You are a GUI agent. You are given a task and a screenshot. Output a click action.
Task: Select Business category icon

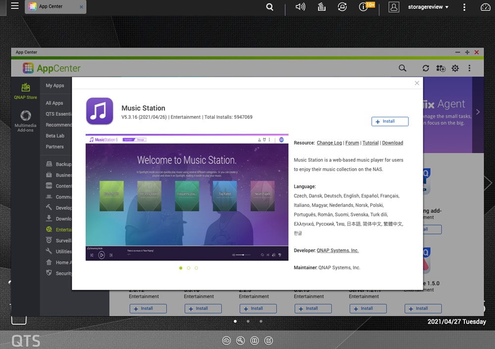(x=49, y=175)
